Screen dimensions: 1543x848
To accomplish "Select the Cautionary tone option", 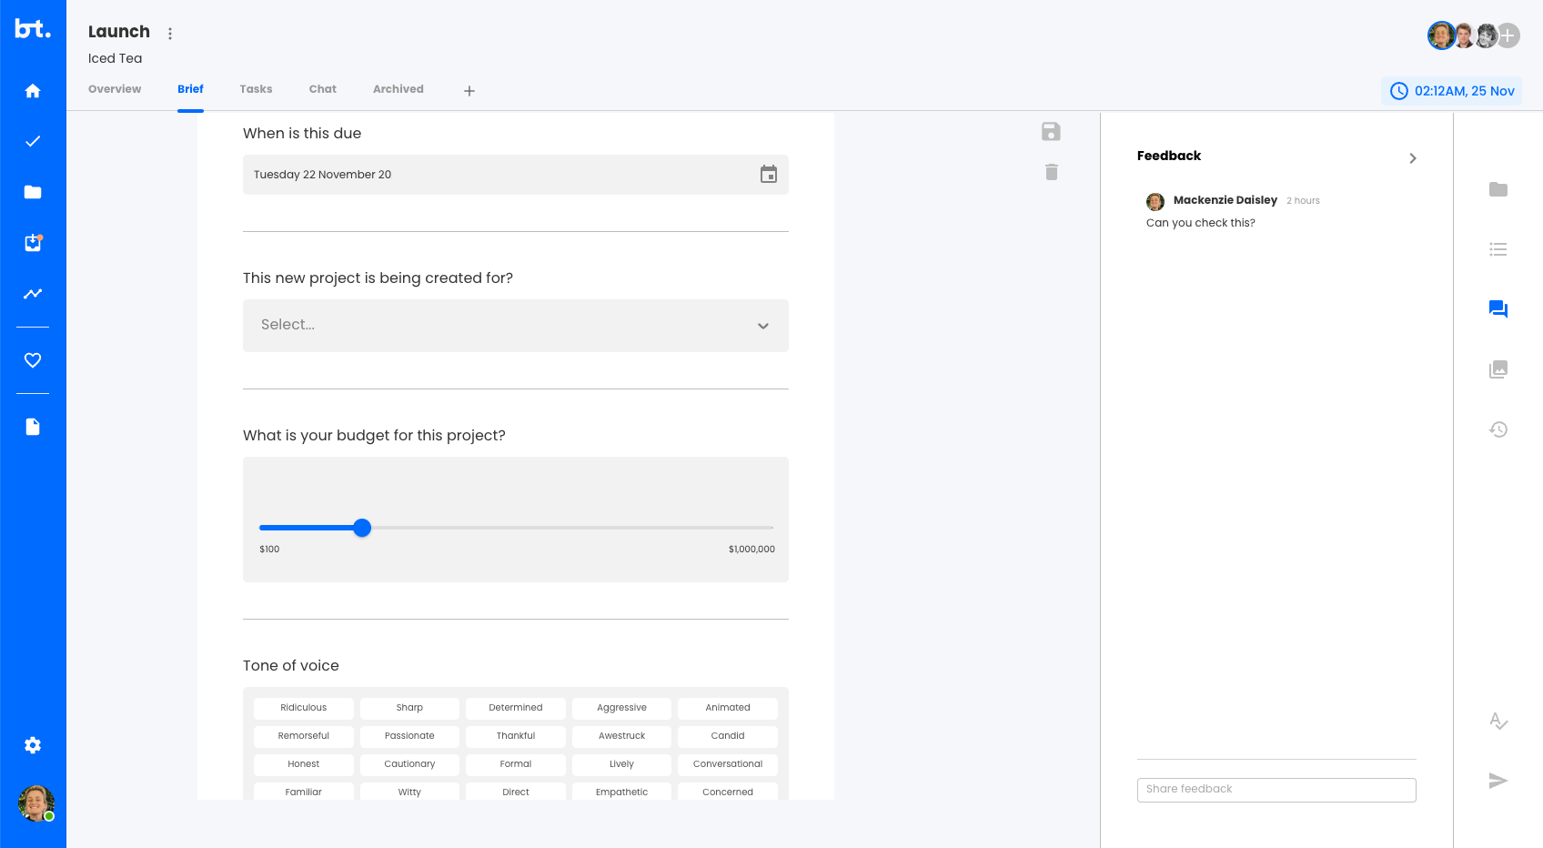I will (409, 764).
